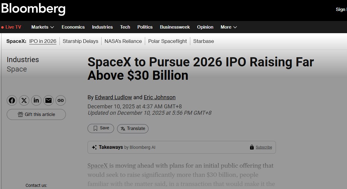The image size is (347, 189).
Task: Click the Gift this article button
Action: tap(36, 114)
